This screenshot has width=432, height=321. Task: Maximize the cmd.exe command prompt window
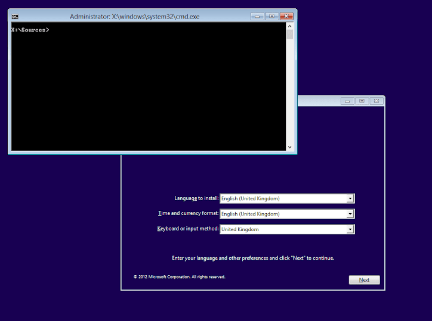click(271, 17)
